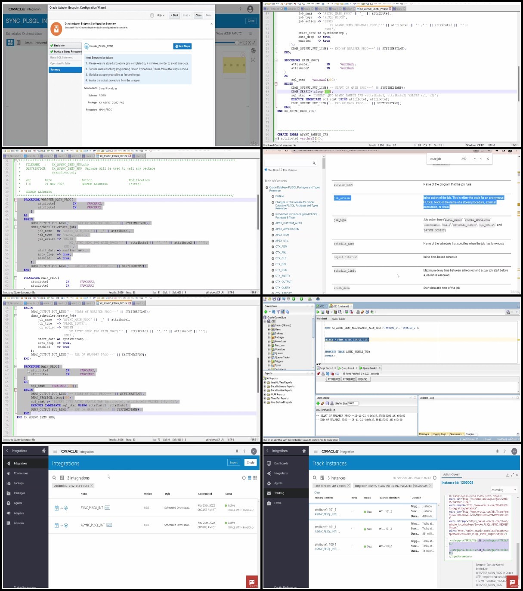Click the blue Next Steps button

click(182, 46)
